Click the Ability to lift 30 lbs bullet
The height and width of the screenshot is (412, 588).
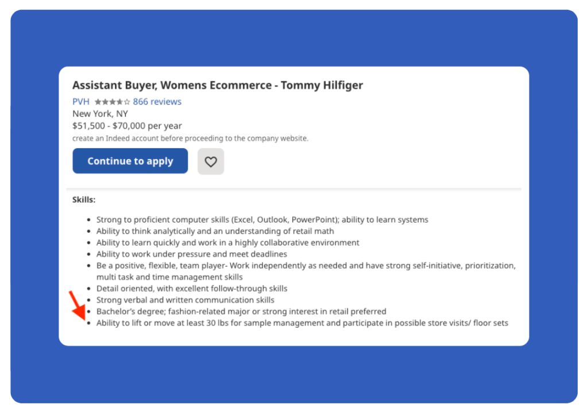click(302, 323)
